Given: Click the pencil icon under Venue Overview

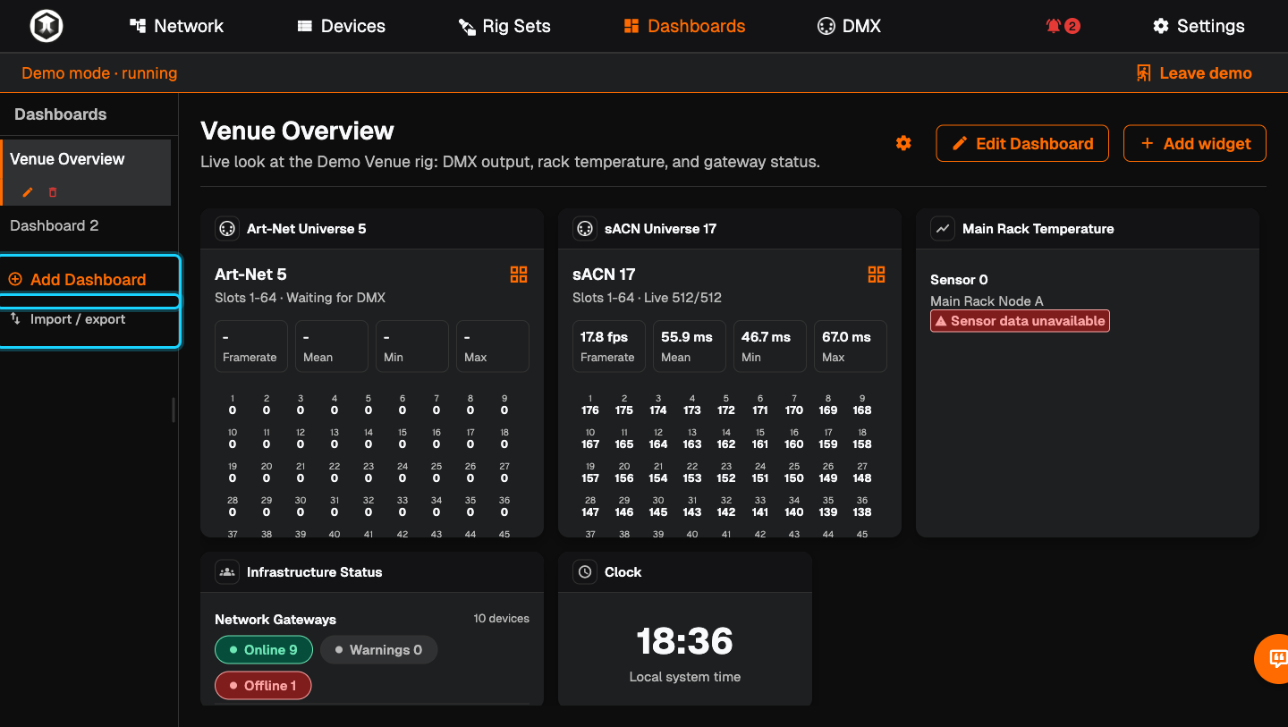Looking at the screenshot, I should 28,192.
